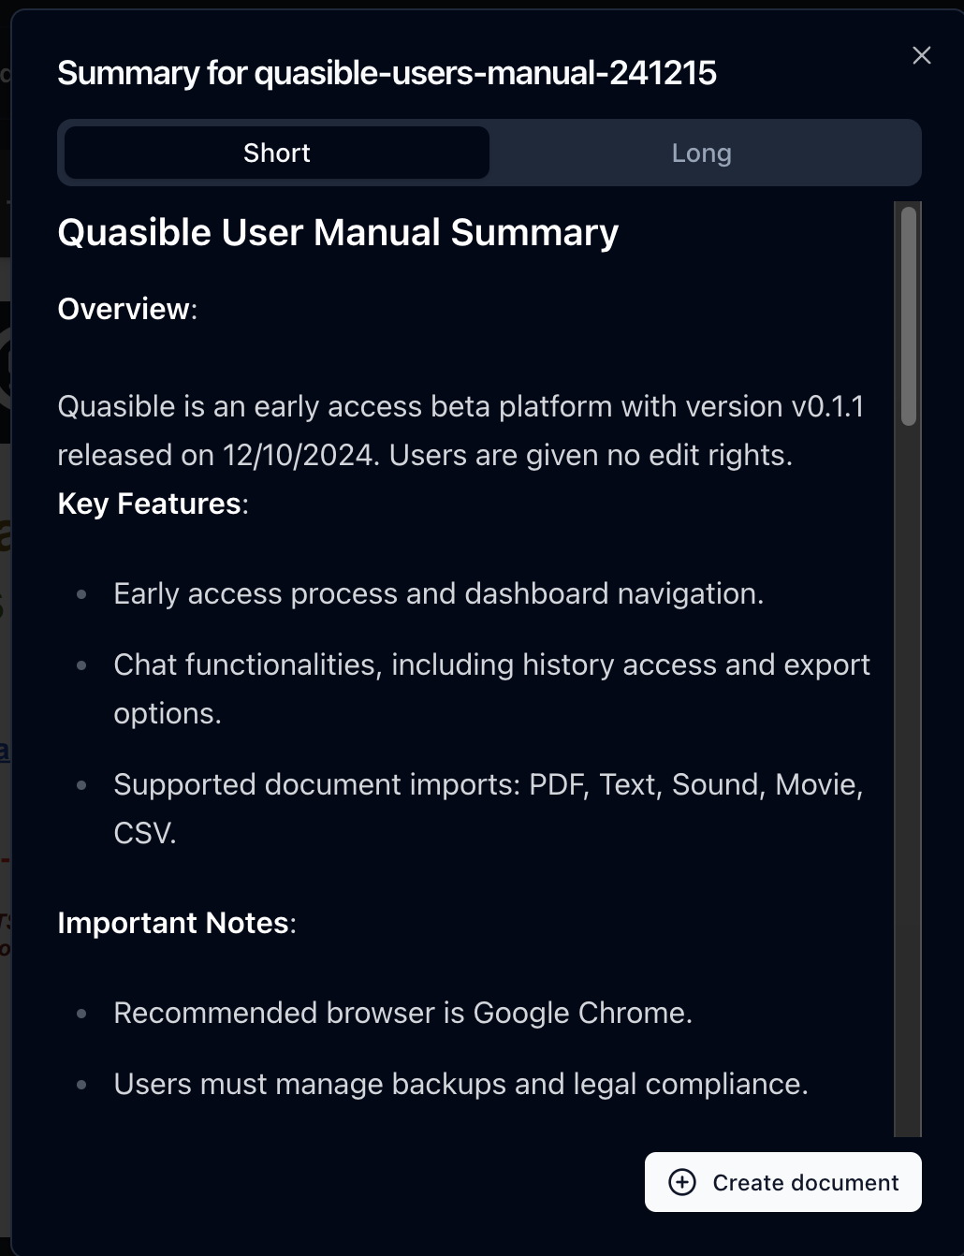Close the summary dialog with the X icon
Image resolution: width=964 pixels, height=1256 pixels.
922,56
